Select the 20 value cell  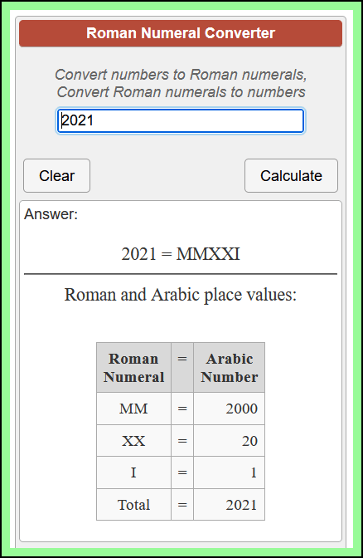229,441
